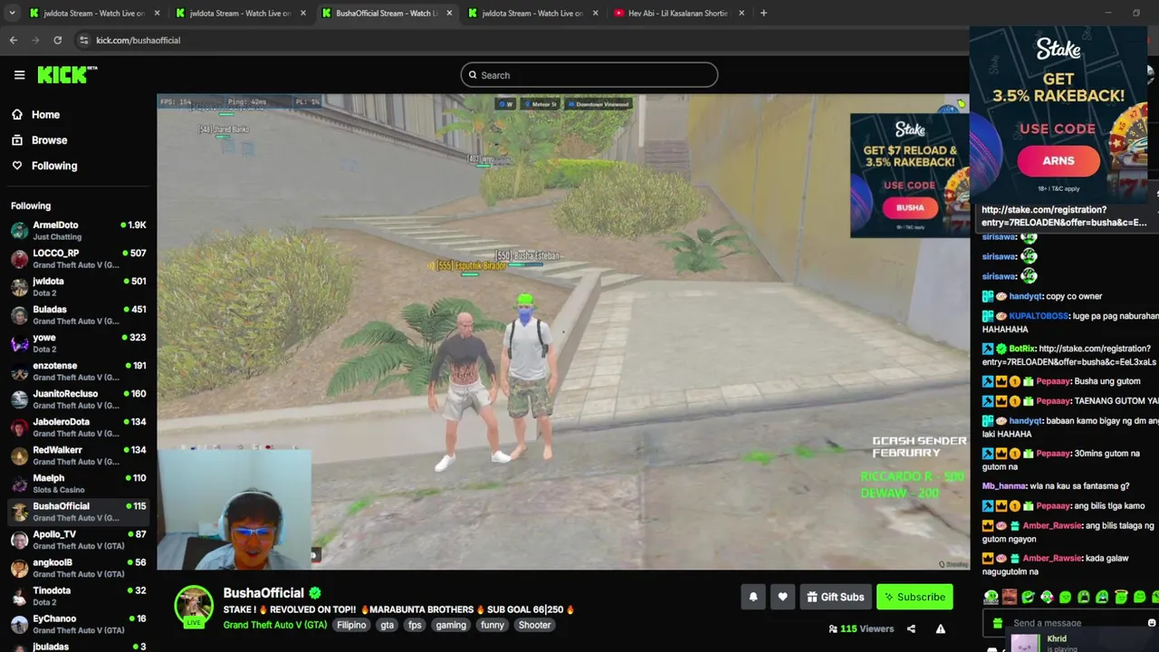This screenshot has width=1159, height=652.
Task: Pick the man's face photo emote
Action: click(1010, 597)
